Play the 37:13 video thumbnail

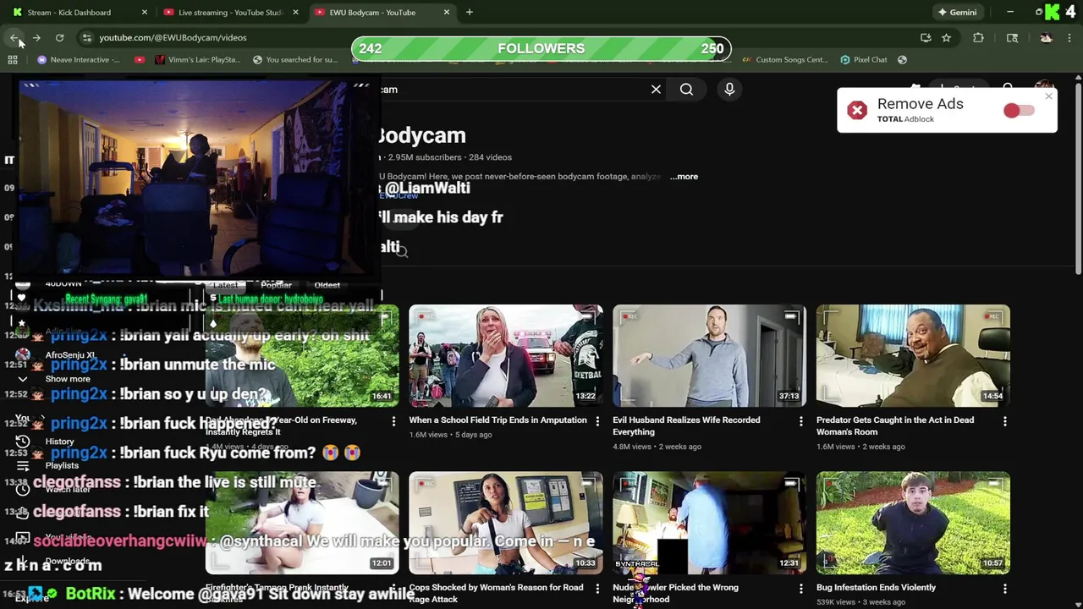tap(709, 355)
